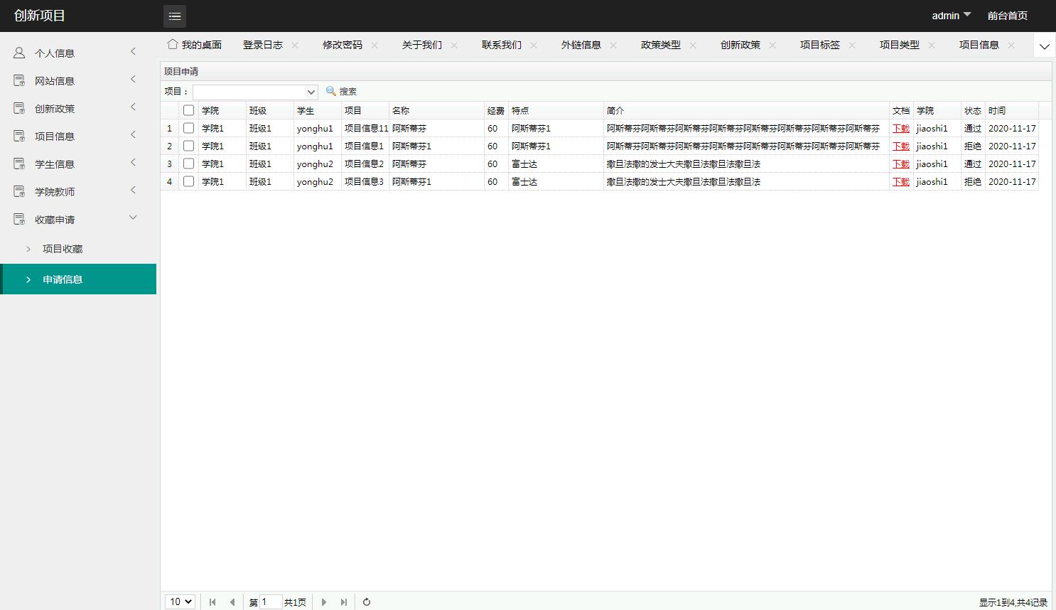Download document for row 1 项目信息11
Image resolution: width=1056 pixels, height=610 pixels.
point(900,129)
